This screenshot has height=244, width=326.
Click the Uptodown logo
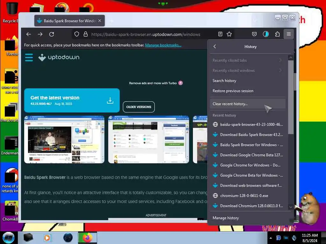point(59,57)
